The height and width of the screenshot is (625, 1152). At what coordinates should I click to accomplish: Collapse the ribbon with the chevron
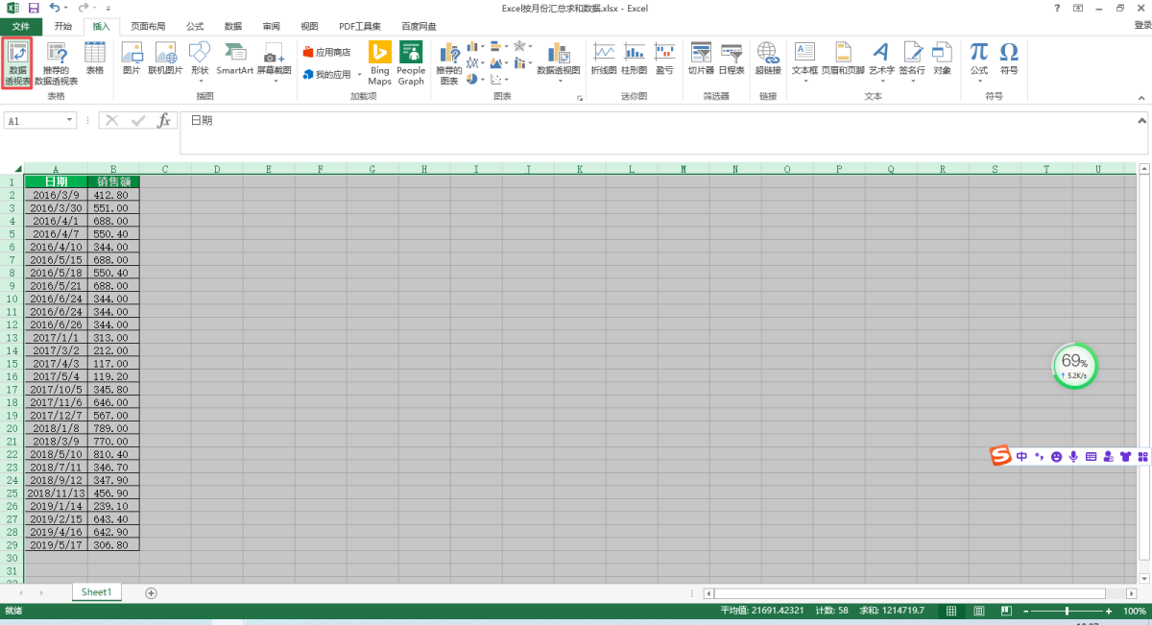1140,98
